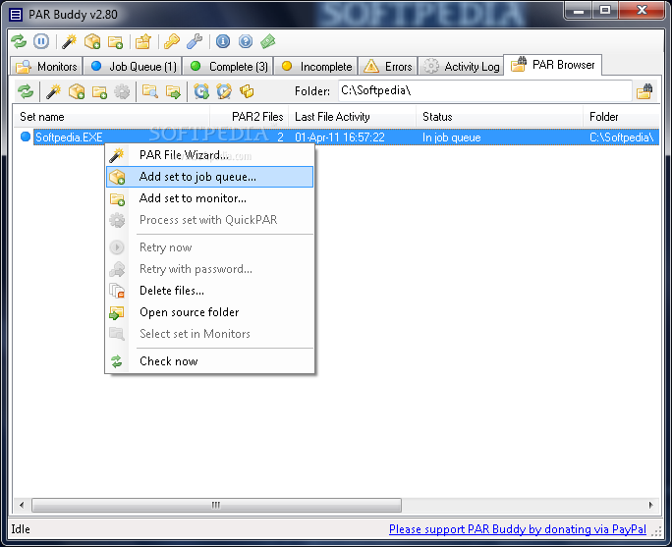This screenshot has height=547, width=672.
Task: Click main toolbar add monitor folder icon
Action: tap(115, 42)
